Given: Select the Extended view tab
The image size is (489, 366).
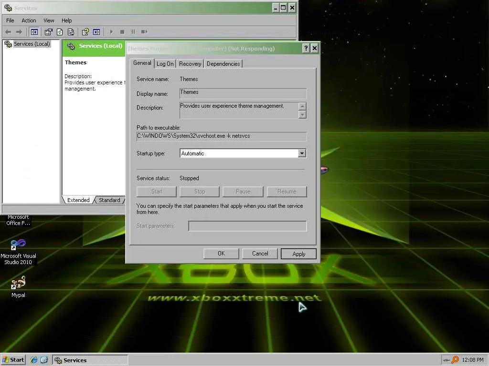Looking at the screenshot, I should (78, 200).
